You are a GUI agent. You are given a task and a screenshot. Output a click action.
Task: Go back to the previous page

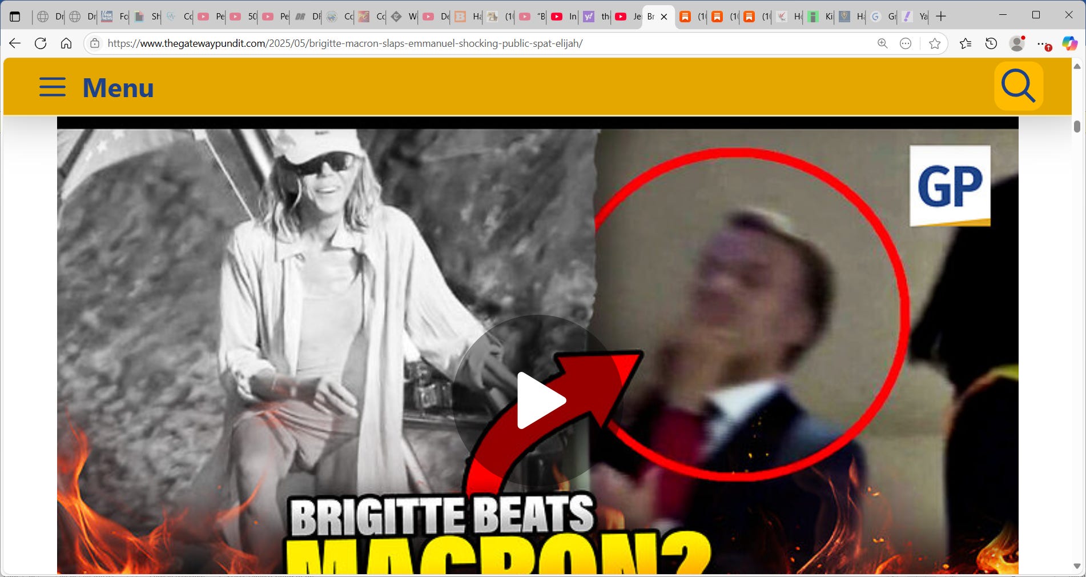coord(15,43)
